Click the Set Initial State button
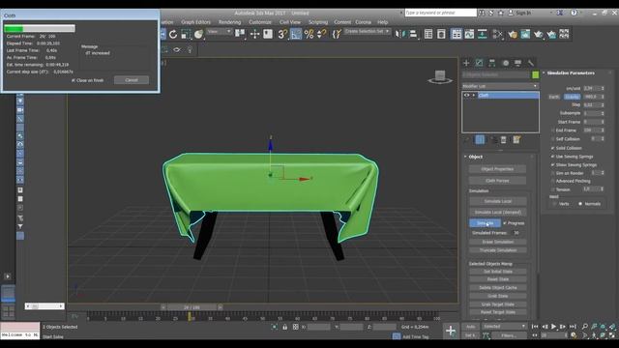The width and height of the screenshot is (619, 348). 498,272
